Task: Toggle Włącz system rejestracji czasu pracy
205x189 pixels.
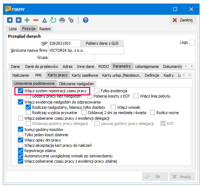Action: pyautogui.click(x=20, y=91)
